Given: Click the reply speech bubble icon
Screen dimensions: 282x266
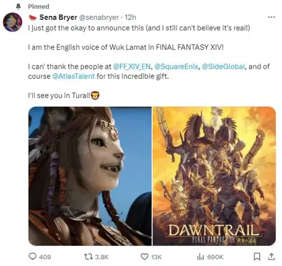Looking at the screenshot, I should click(x=32, y=256).
